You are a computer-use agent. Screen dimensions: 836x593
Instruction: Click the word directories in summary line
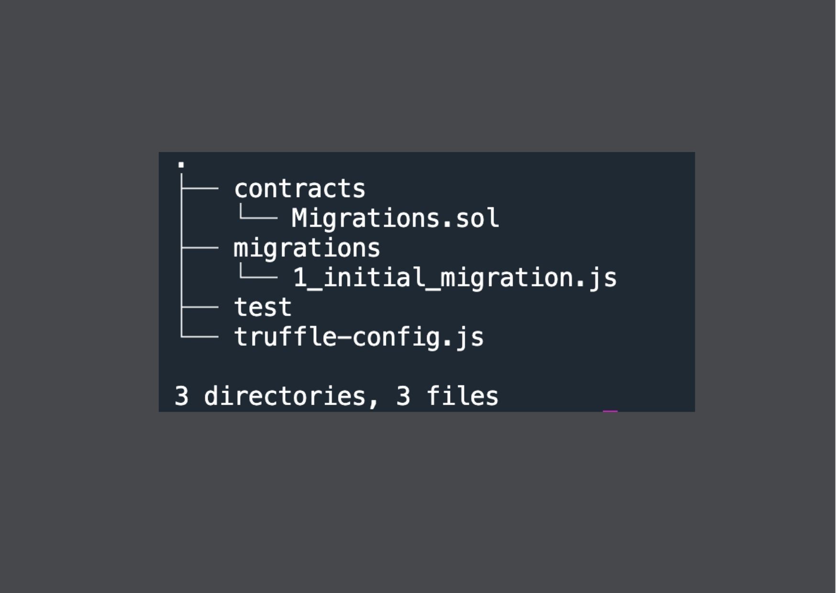click(x=285, y=396)
